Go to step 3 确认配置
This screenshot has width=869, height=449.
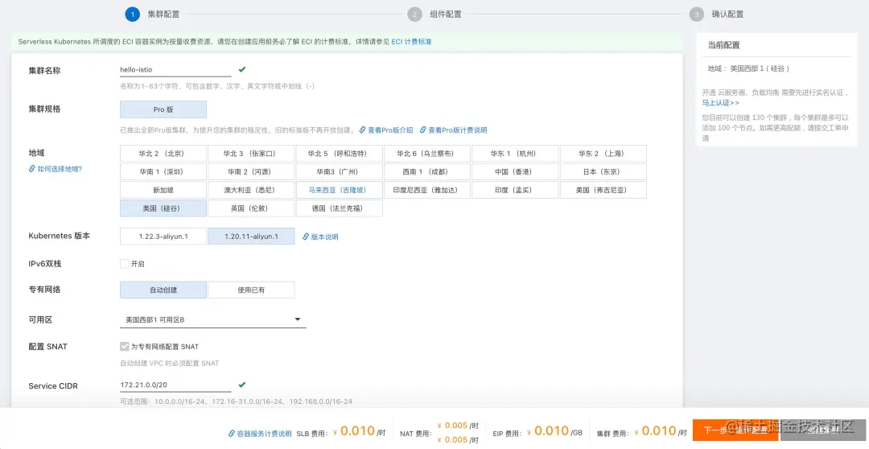click(717, 14)
